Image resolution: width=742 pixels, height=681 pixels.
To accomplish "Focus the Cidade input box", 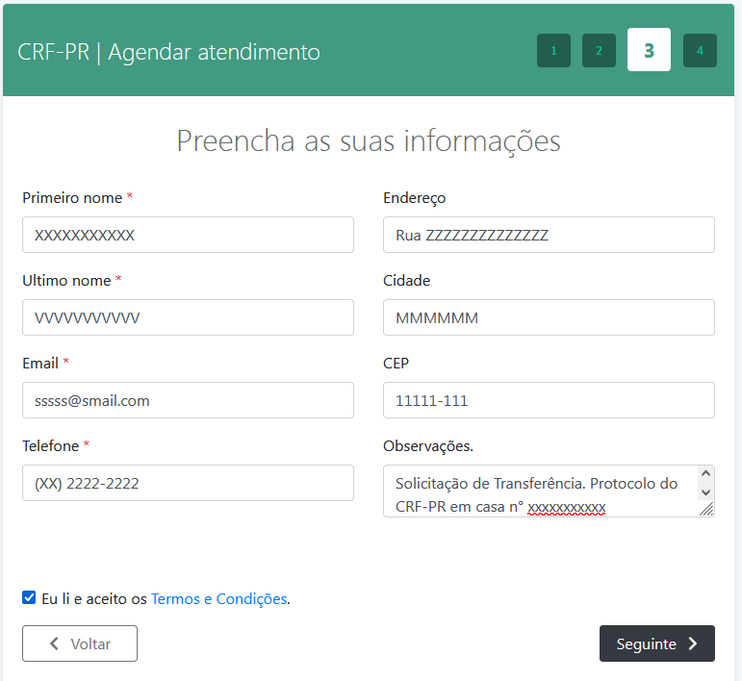I will pos(549,317).
